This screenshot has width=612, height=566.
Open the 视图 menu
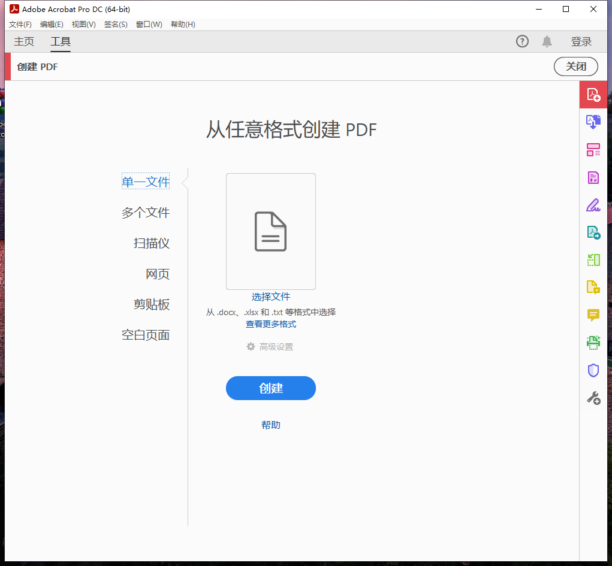click(83, 24)
